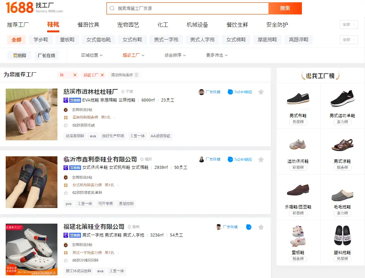Click location pin next to 泉州
The height and width of the screenshot is (278, 365).
point(129,227)
